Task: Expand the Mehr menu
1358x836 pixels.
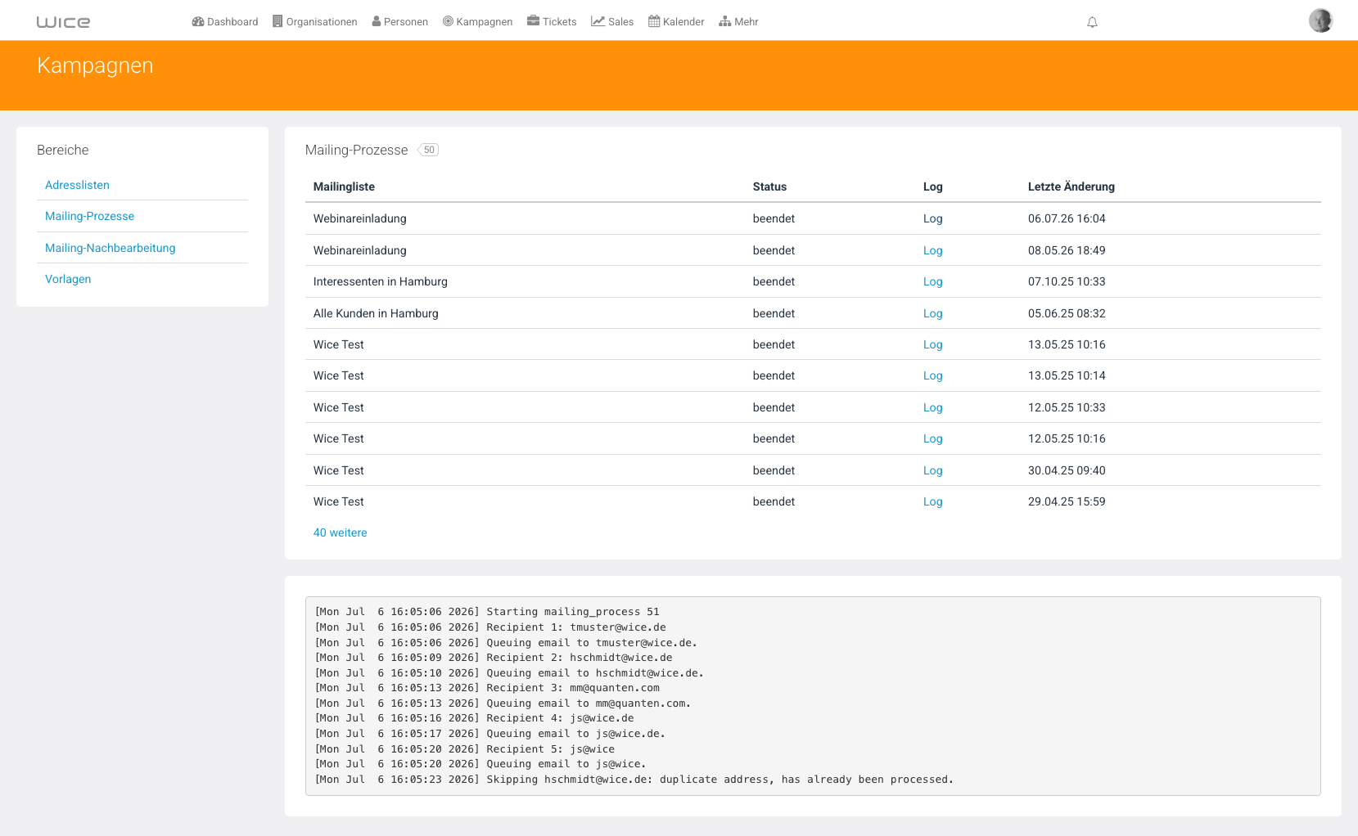Action: (x=738, y=21)
